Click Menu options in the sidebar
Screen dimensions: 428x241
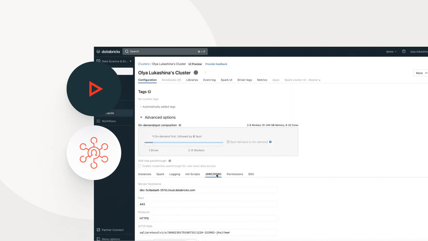tap(111, 239)
